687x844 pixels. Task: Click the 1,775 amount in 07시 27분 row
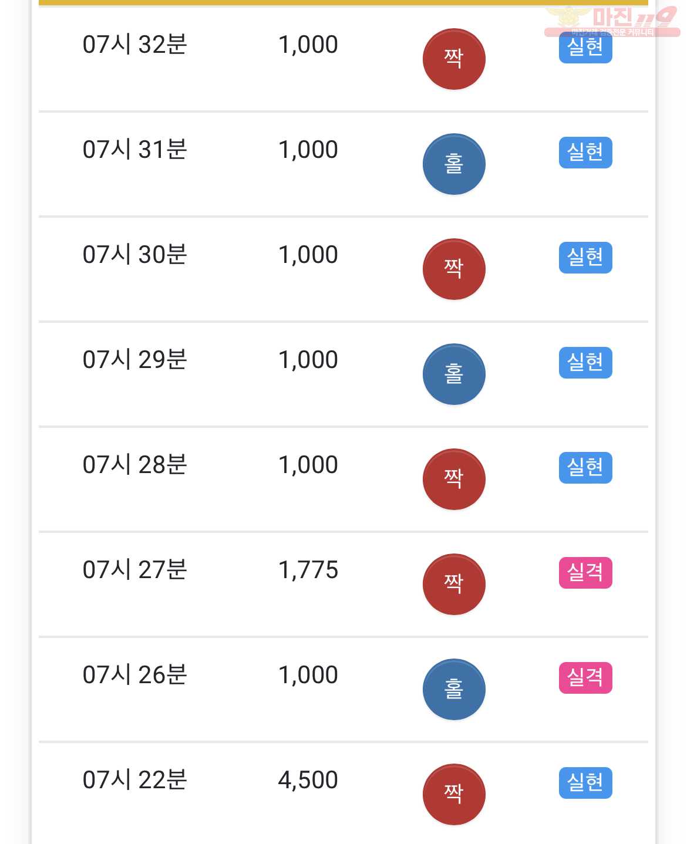(x=308, y=570)
